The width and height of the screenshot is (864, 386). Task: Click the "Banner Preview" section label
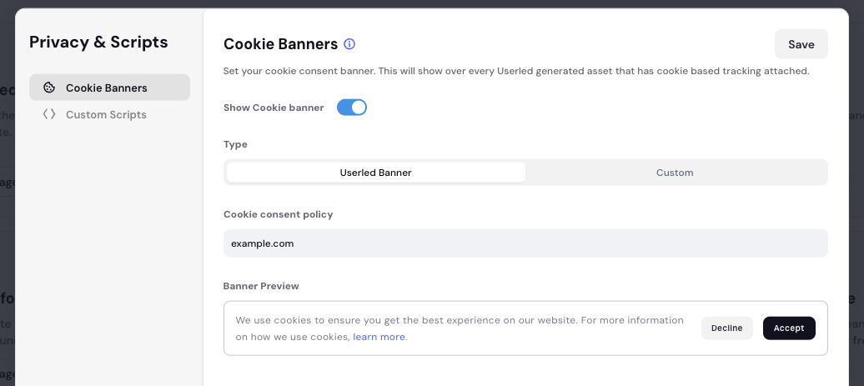[x=261, y=286]
